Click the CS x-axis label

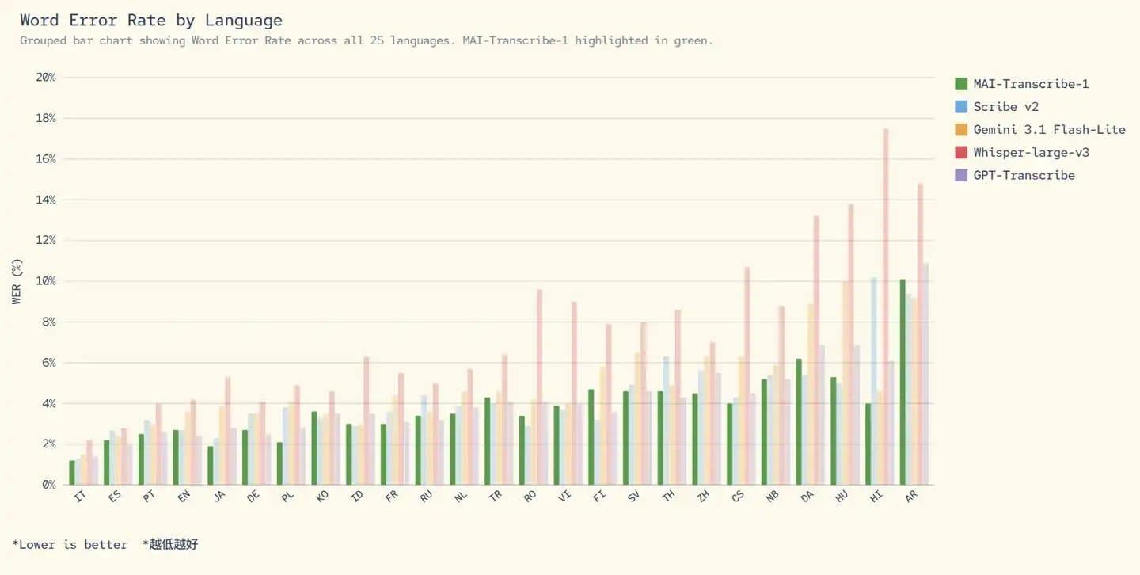point(738,497)
